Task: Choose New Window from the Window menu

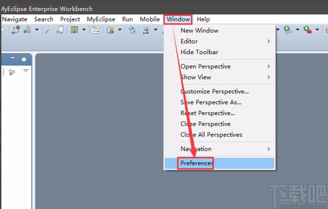Action: pyautogui.click(x=220, y=30)
